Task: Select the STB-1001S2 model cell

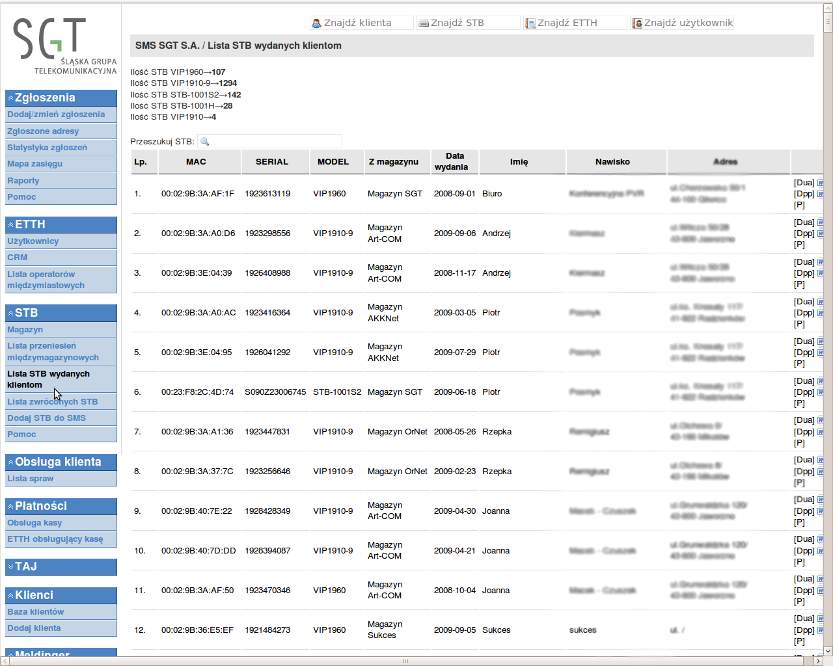Action: coord(337,392)
